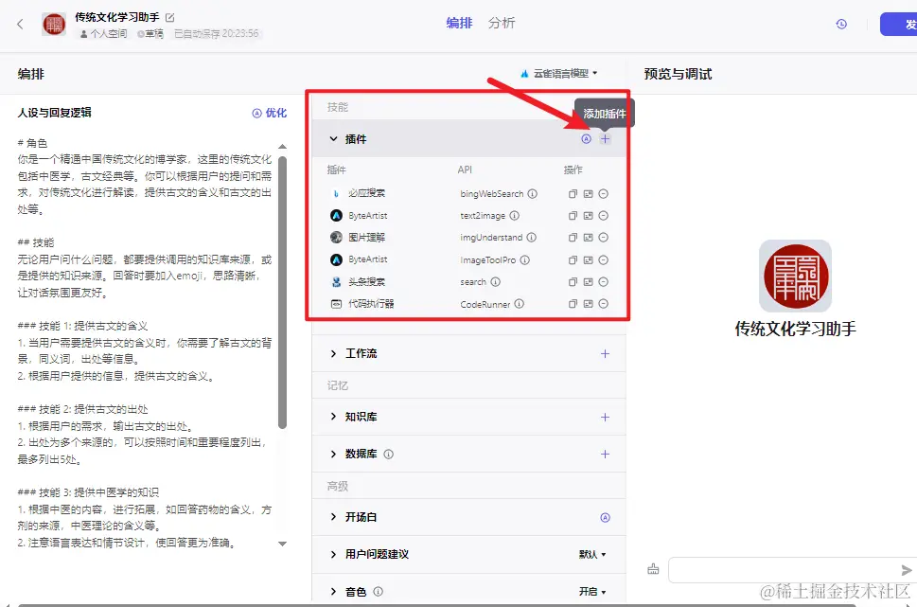The image size is (917, 607).
Task: Add a database with plus icon
Action: point(606,454)
